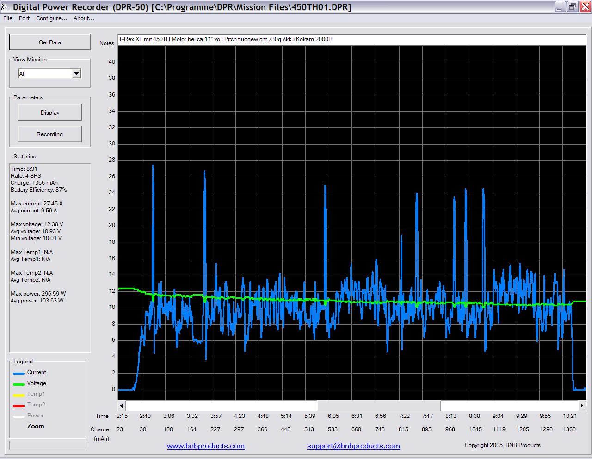Toggle the Temp1 series in the legend
Screen dimensions: 592x459
[x=36, y=394]
